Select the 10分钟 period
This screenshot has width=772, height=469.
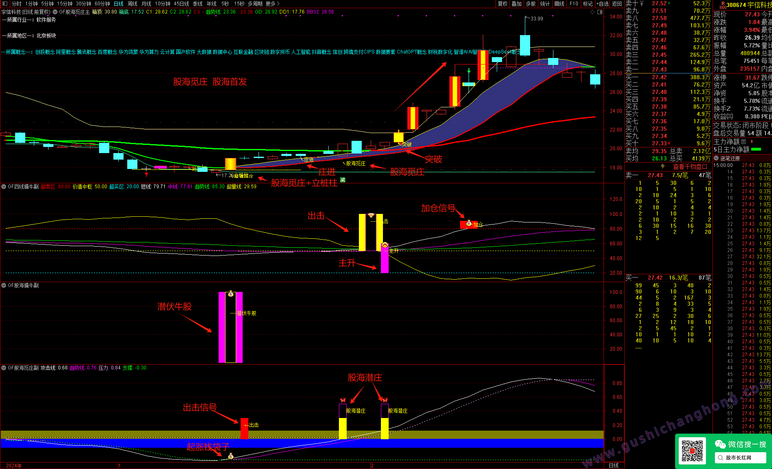pos(162,4)
